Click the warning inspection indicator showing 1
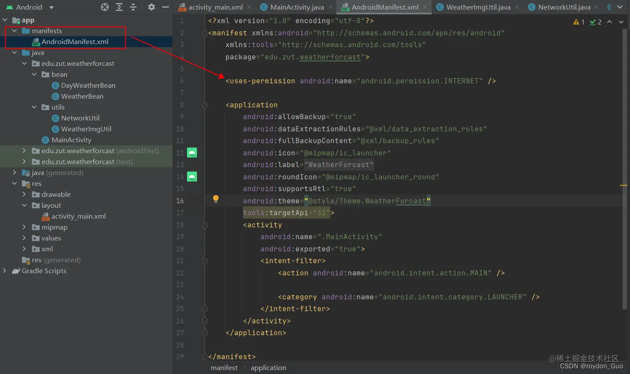The image size is (630, 374). (x=578, y=21)
